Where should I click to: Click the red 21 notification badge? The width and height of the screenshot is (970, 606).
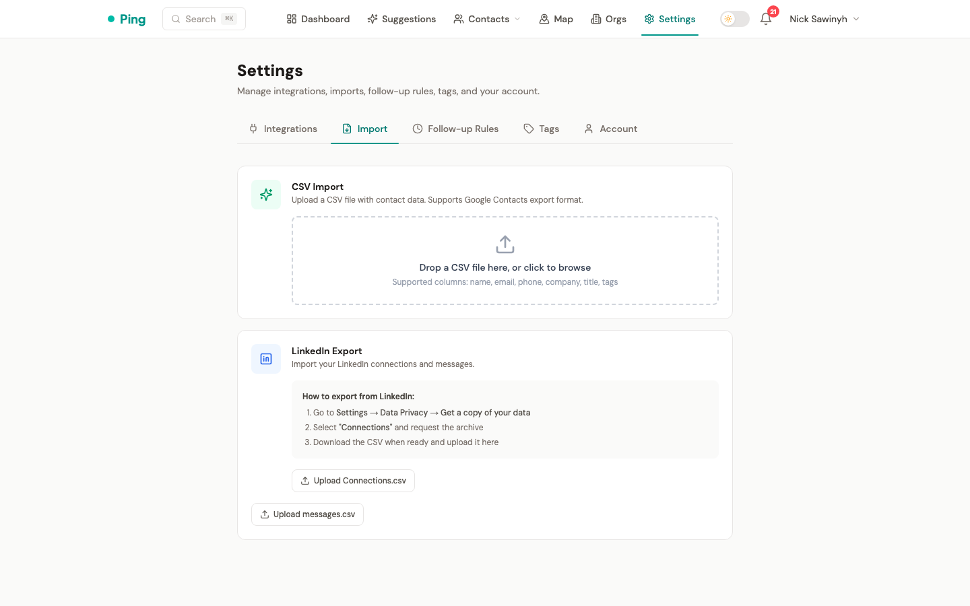pos(773,11)
